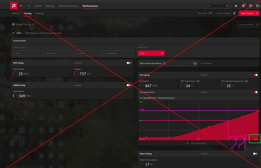This screenshot has width=261, height=168.
Task: Click the Stress Test label
Action: click(202, 13)
